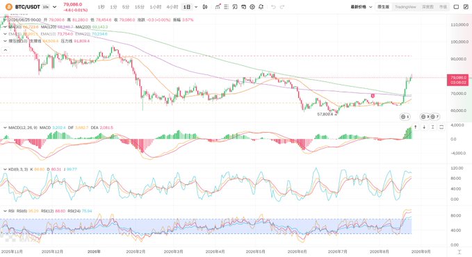
Task: Click the event marker badge labeled 3
Action: 425,117
